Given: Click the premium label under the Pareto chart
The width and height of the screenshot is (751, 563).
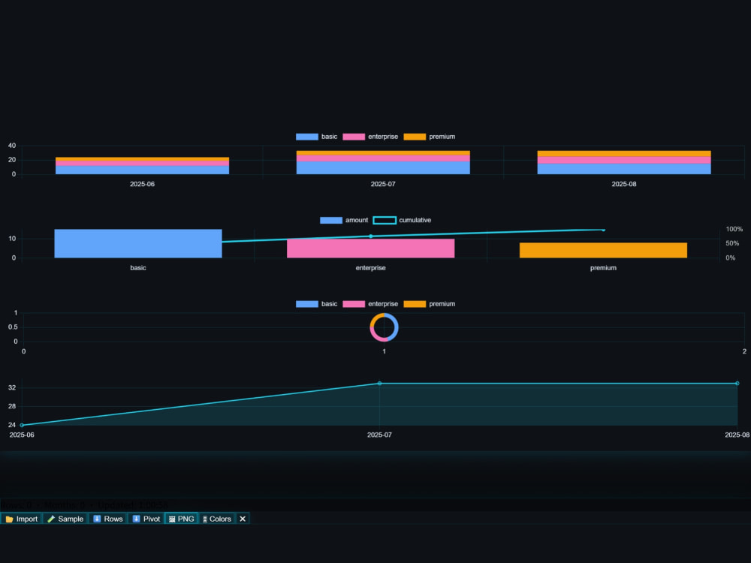Looking at the screenshot, I should point(604,268).
